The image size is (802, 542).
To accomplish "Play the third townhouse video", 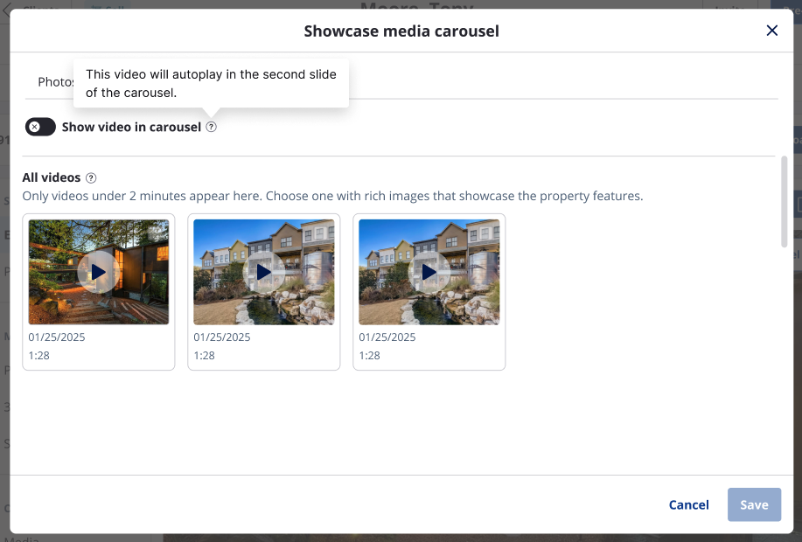I will [429, 272].
